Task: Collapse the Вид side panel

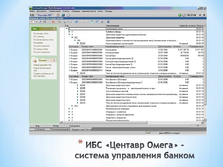Action: click(54, 29)
